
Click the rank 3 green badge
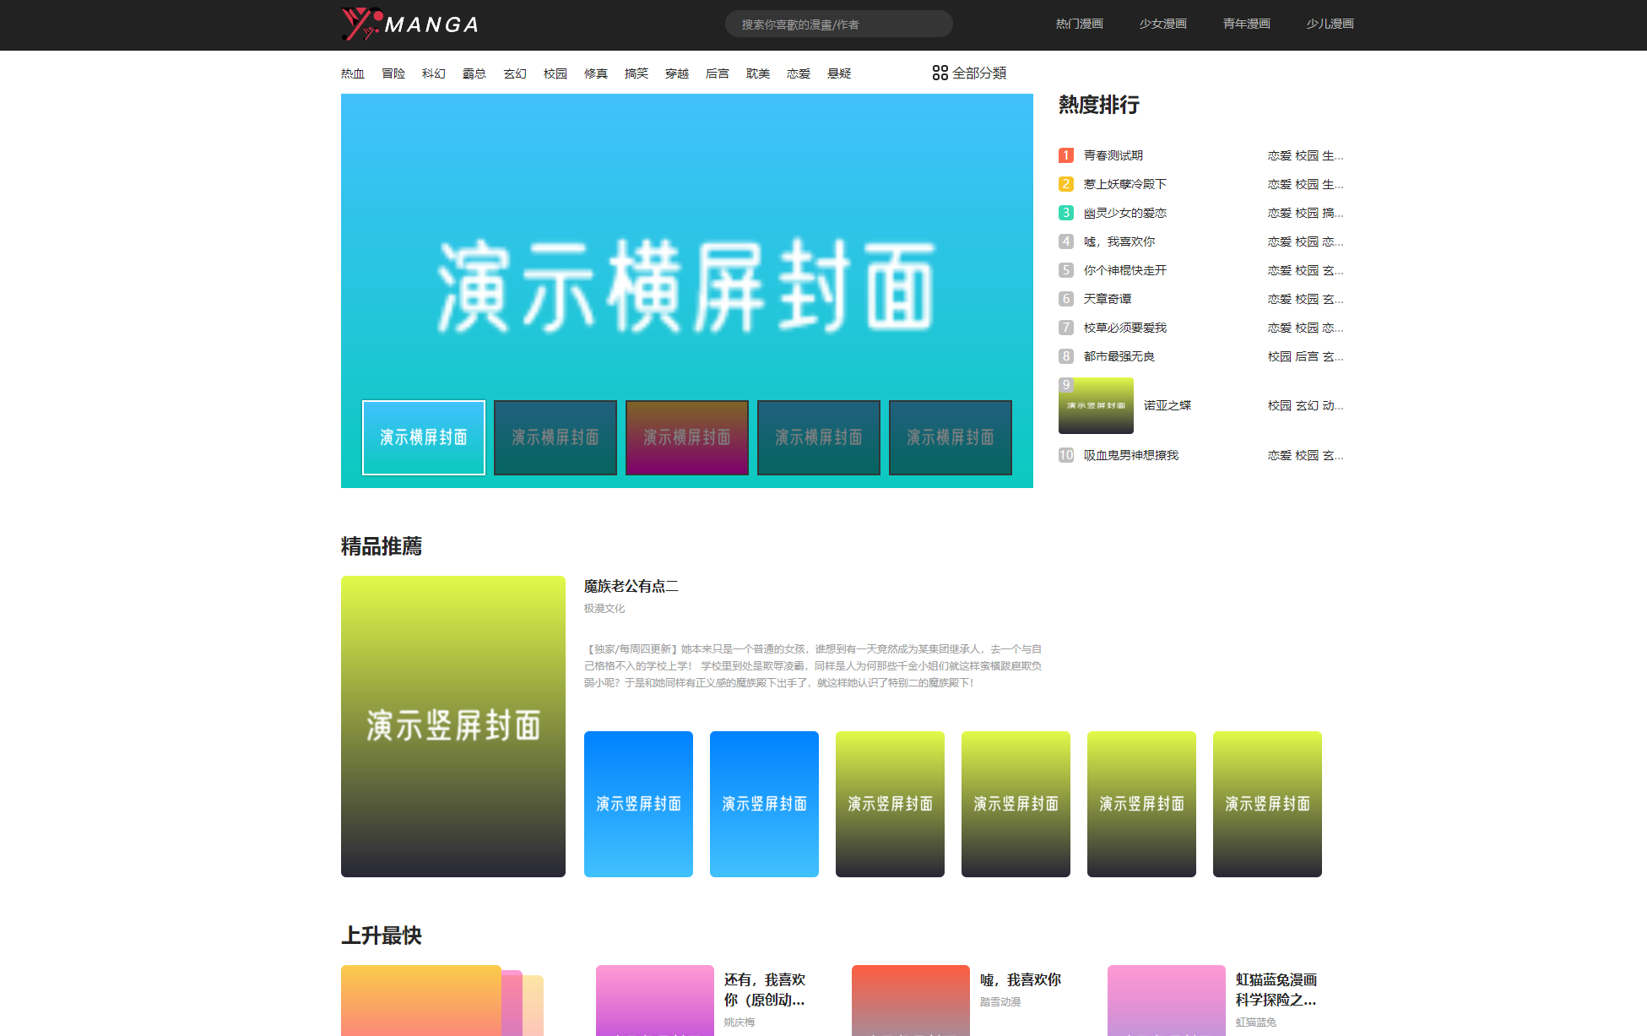pos(1066,213)
